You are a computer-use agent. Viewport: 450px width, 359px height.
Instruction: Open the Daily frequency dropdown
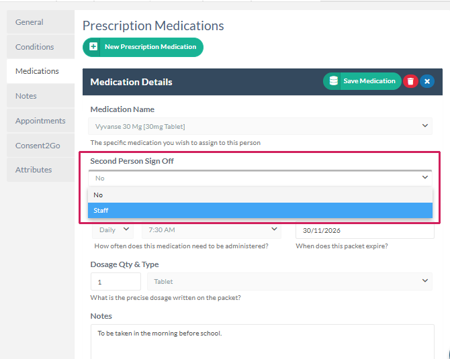[x=114, y=229]
